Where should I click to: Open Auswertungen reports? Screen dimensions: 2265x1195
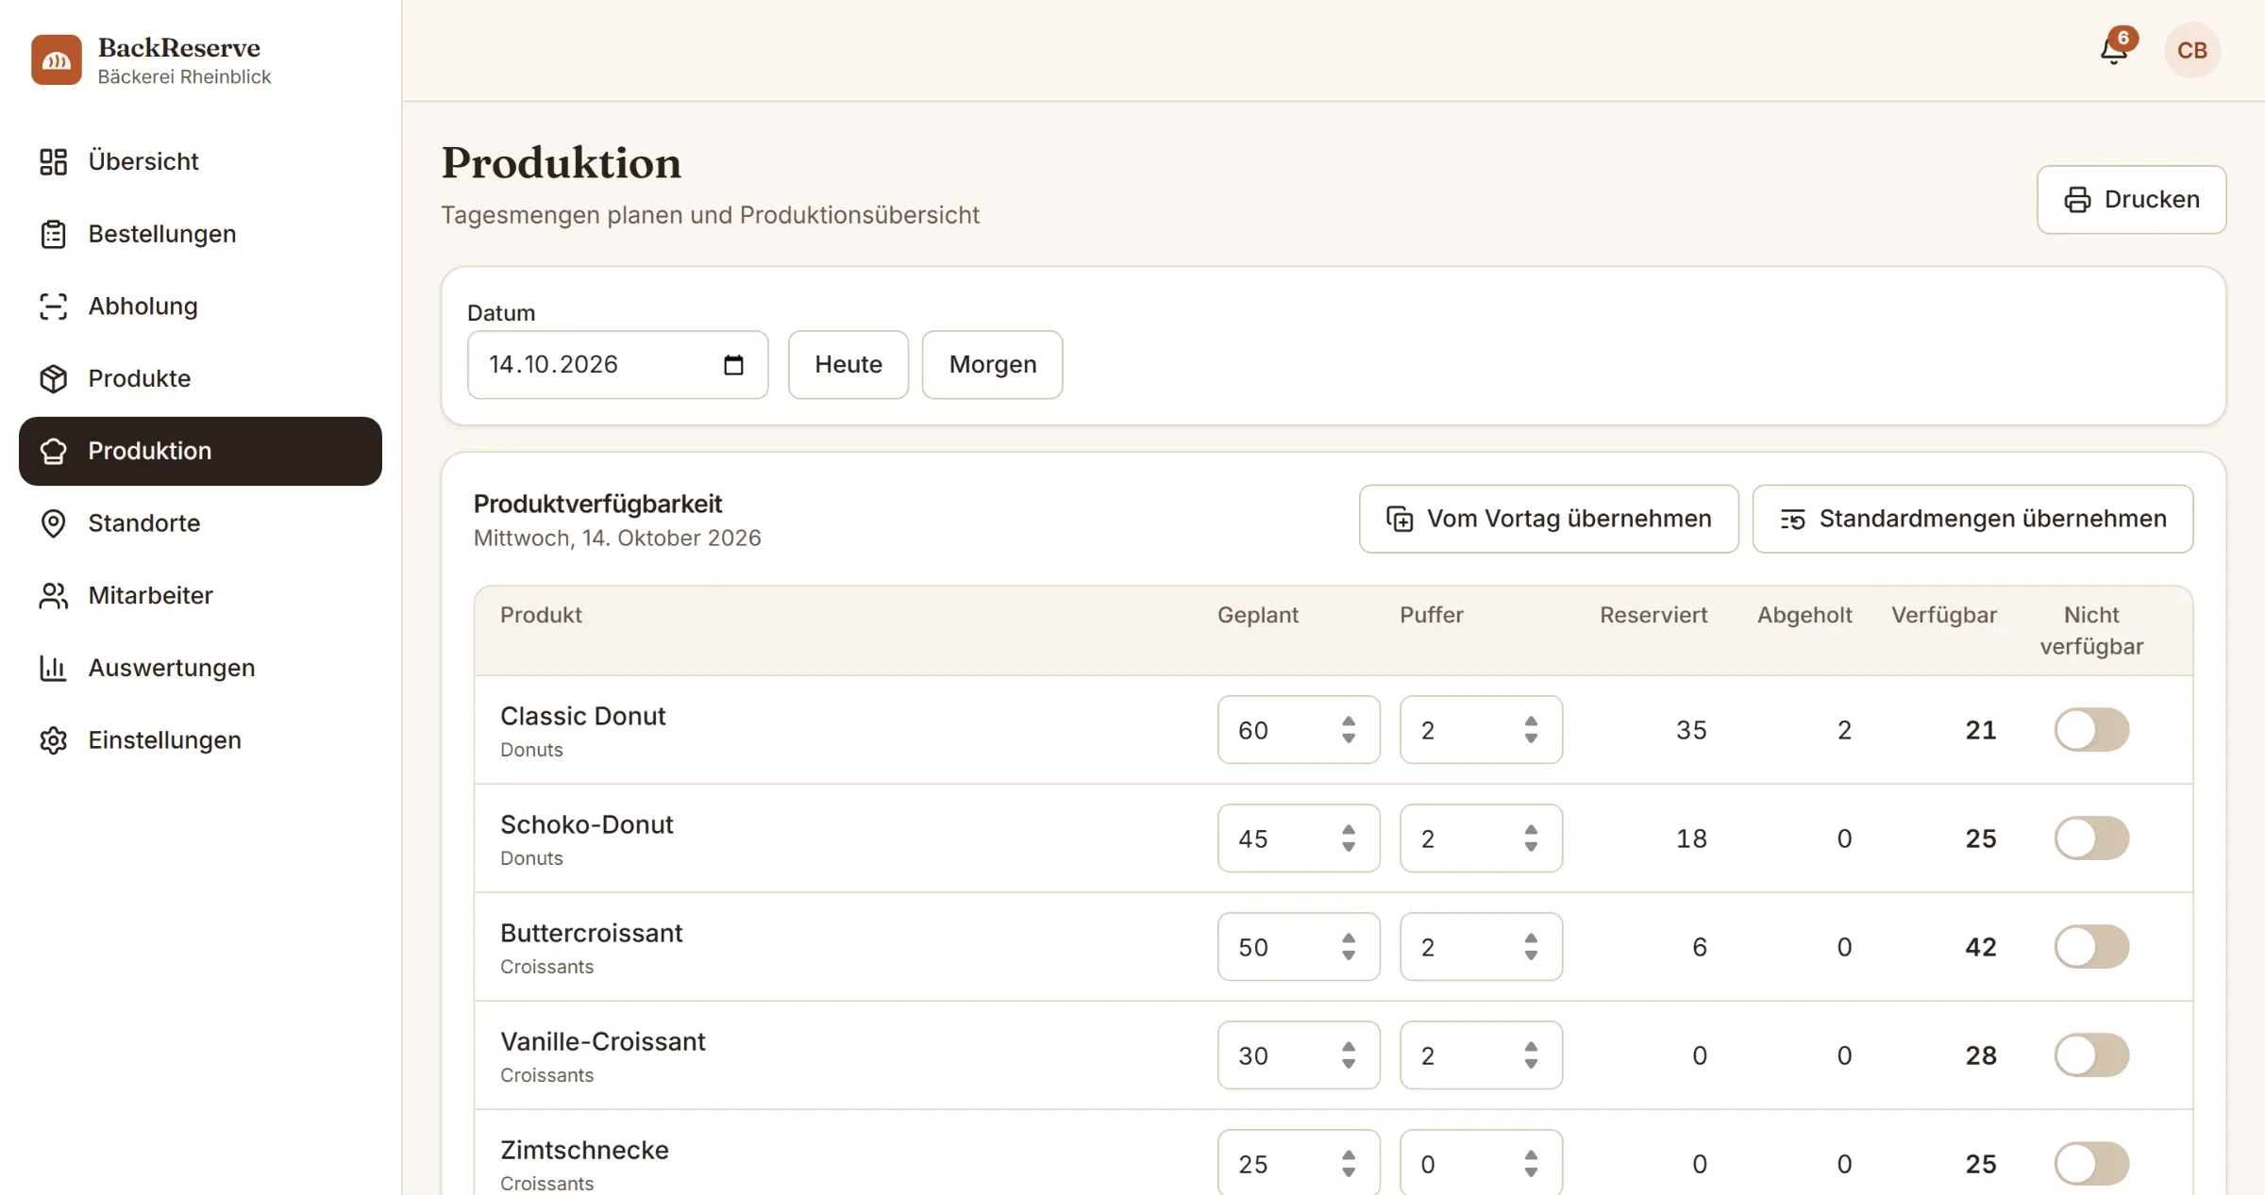click(x=200, y=668)
